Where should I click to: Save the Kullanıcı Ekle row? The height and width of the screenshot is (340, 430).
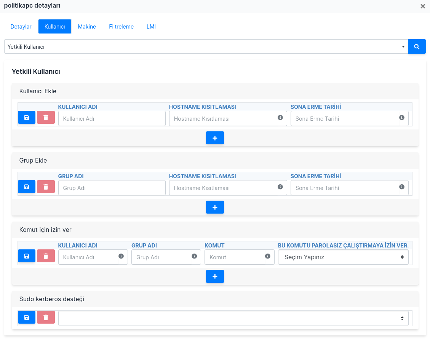point(27,117)
